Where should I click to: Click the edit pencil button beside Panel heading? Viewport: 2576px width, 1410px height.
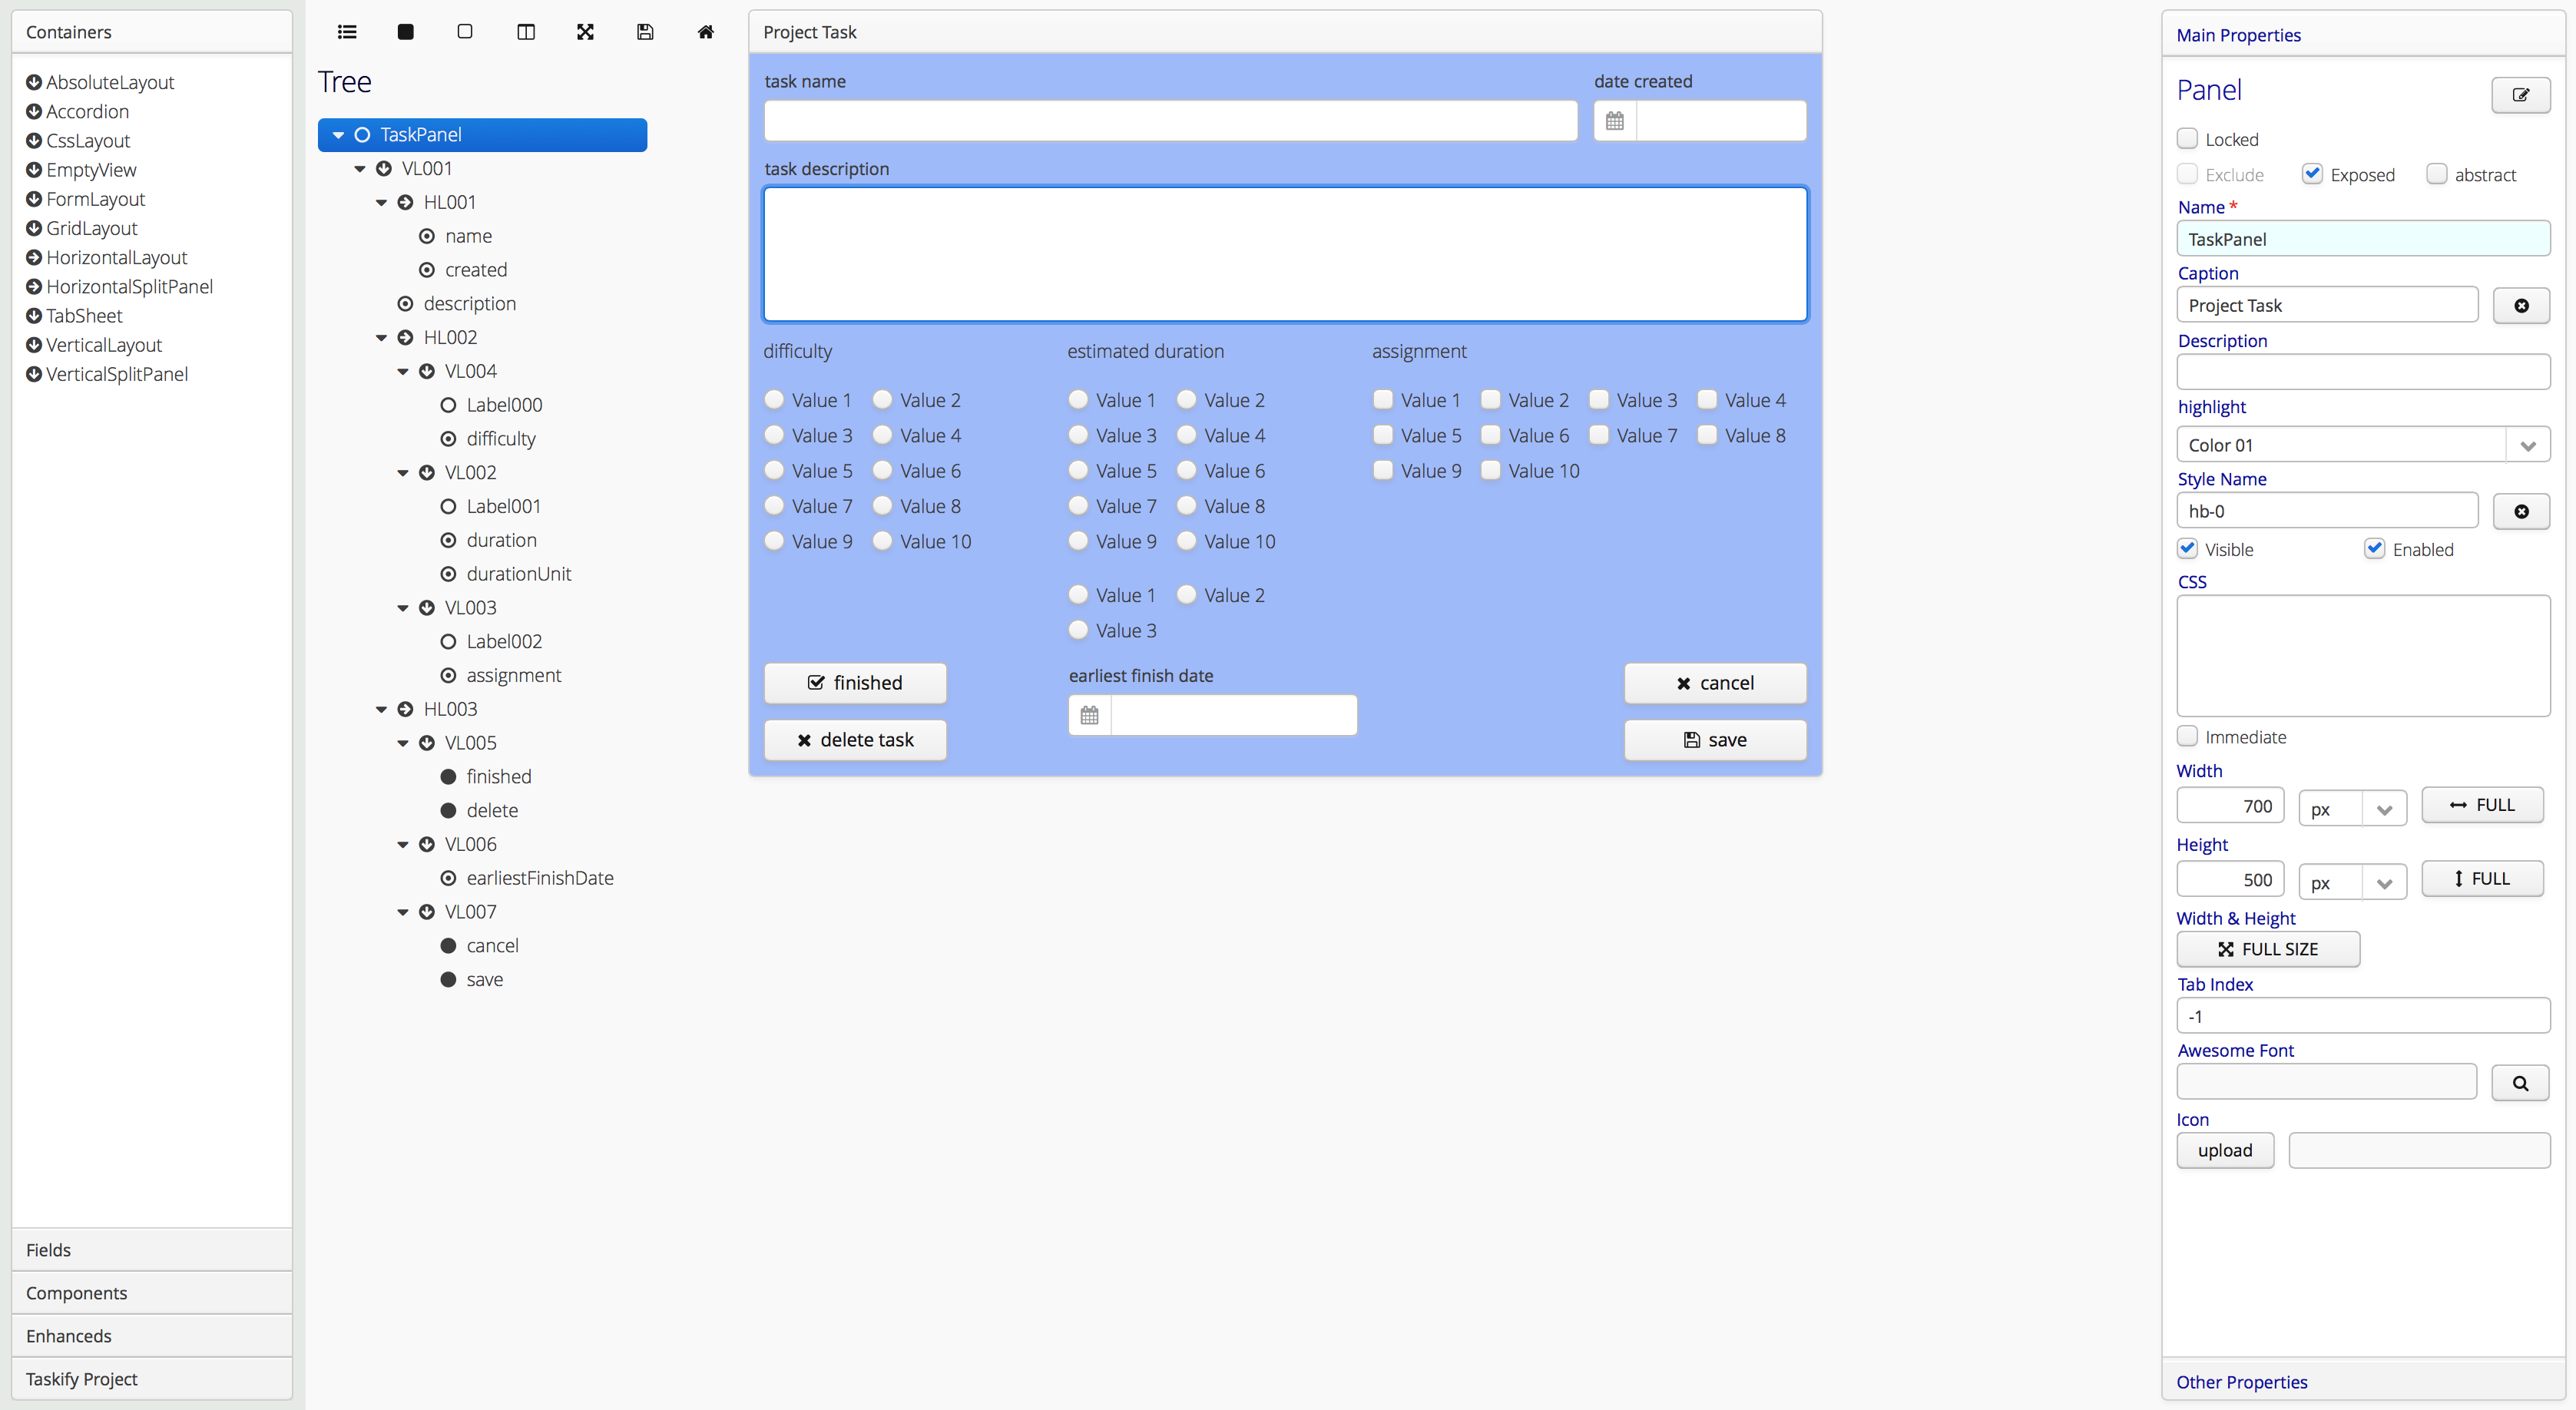pyautogui.click(x=2520, y=95)
